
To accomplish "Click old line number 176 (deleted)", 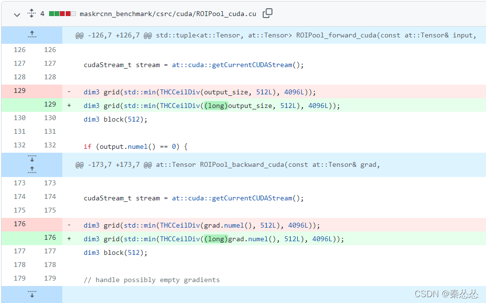I will 19,224.
